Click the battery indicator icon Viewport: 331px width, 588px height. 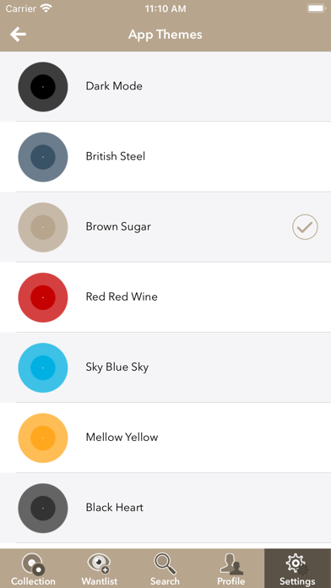coord(317,8)
